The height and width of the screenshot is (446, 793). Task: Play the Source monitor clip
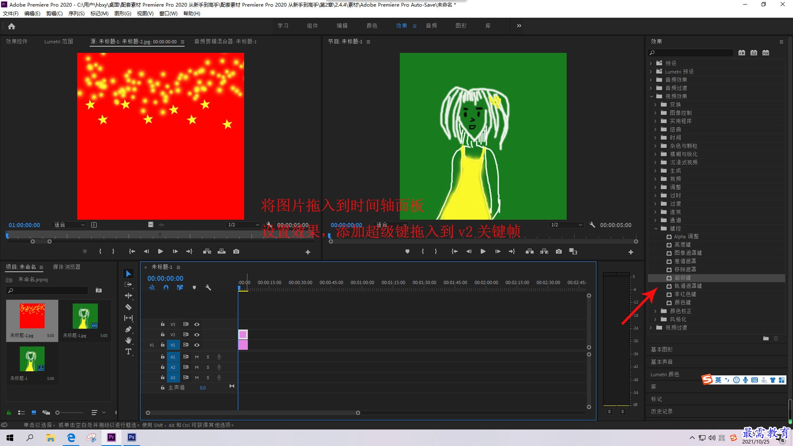[x=161, y=251]
